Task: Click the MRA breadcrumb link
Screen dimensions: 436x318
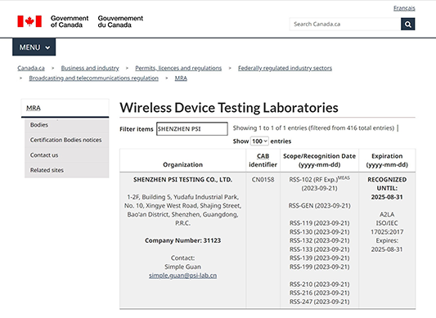Action: 181,78
